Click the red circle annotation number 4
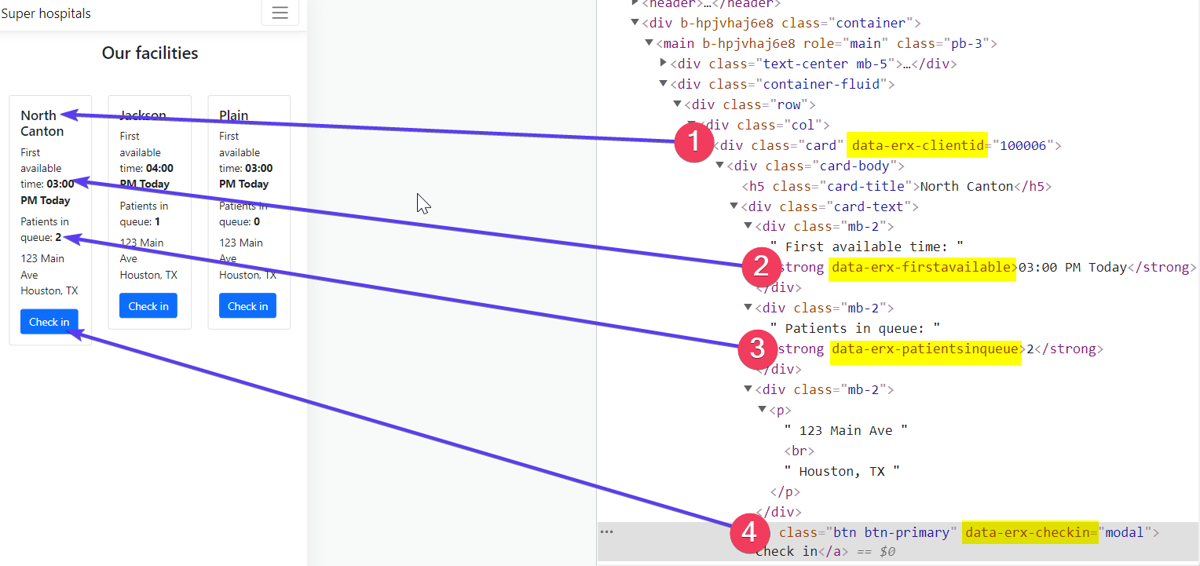 pos(750,533)
